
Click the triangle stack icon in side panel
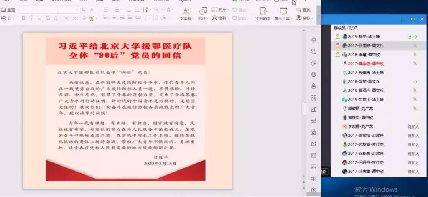[x=313, y=86]
